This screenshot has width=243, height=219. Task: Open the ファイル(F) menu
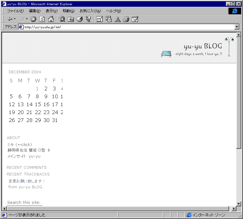(x=15, y=11)
